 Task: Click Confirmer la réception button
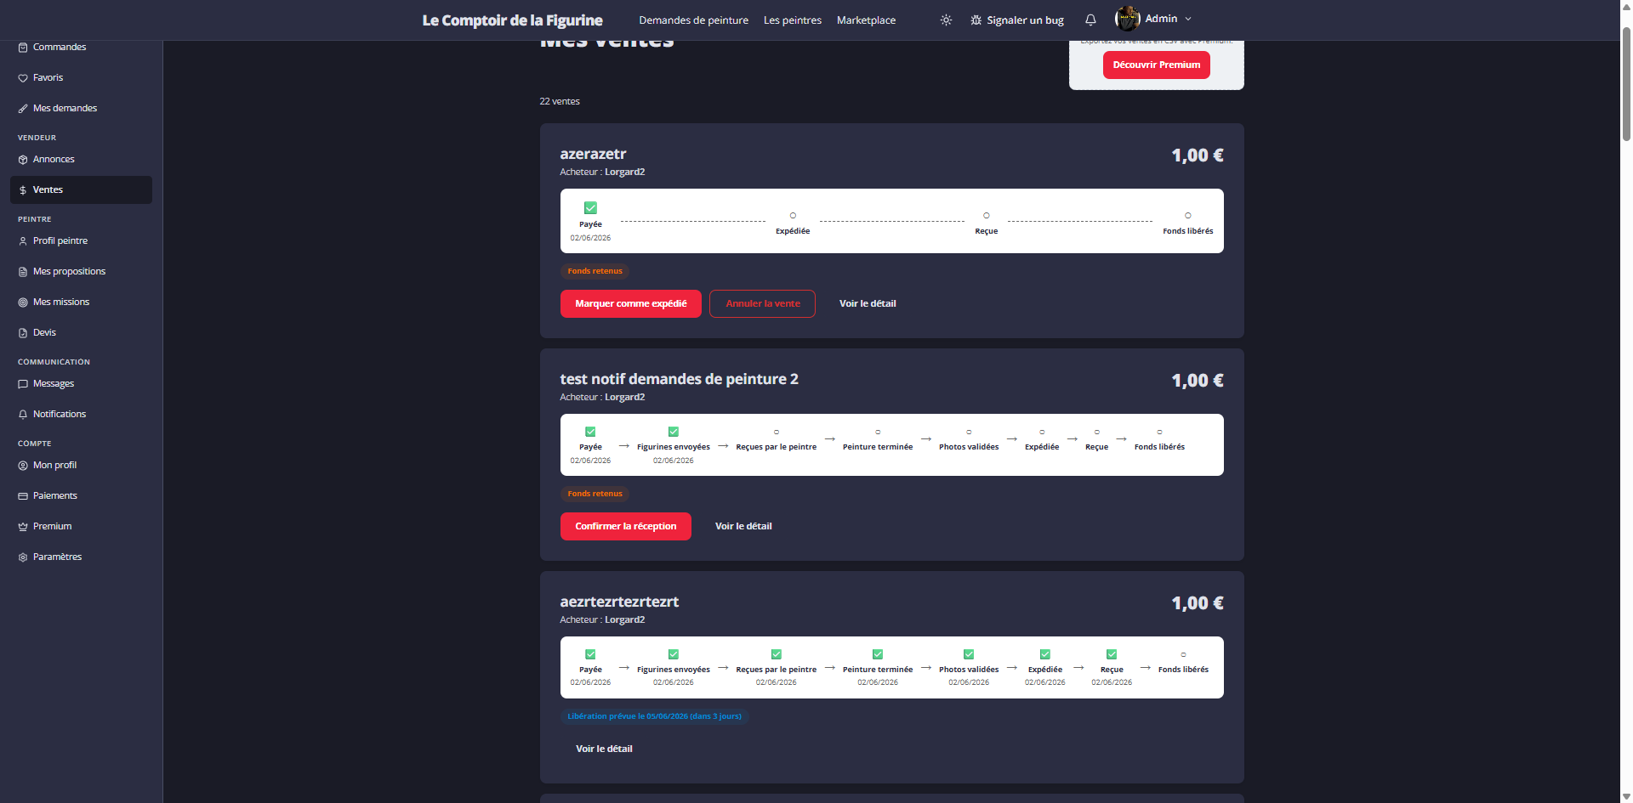coord(626,526)
